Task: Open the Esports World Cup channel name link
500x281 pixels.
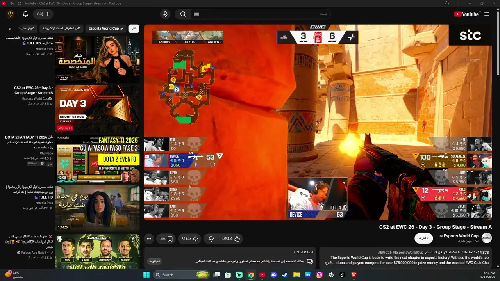Action: tap(461, 236)
